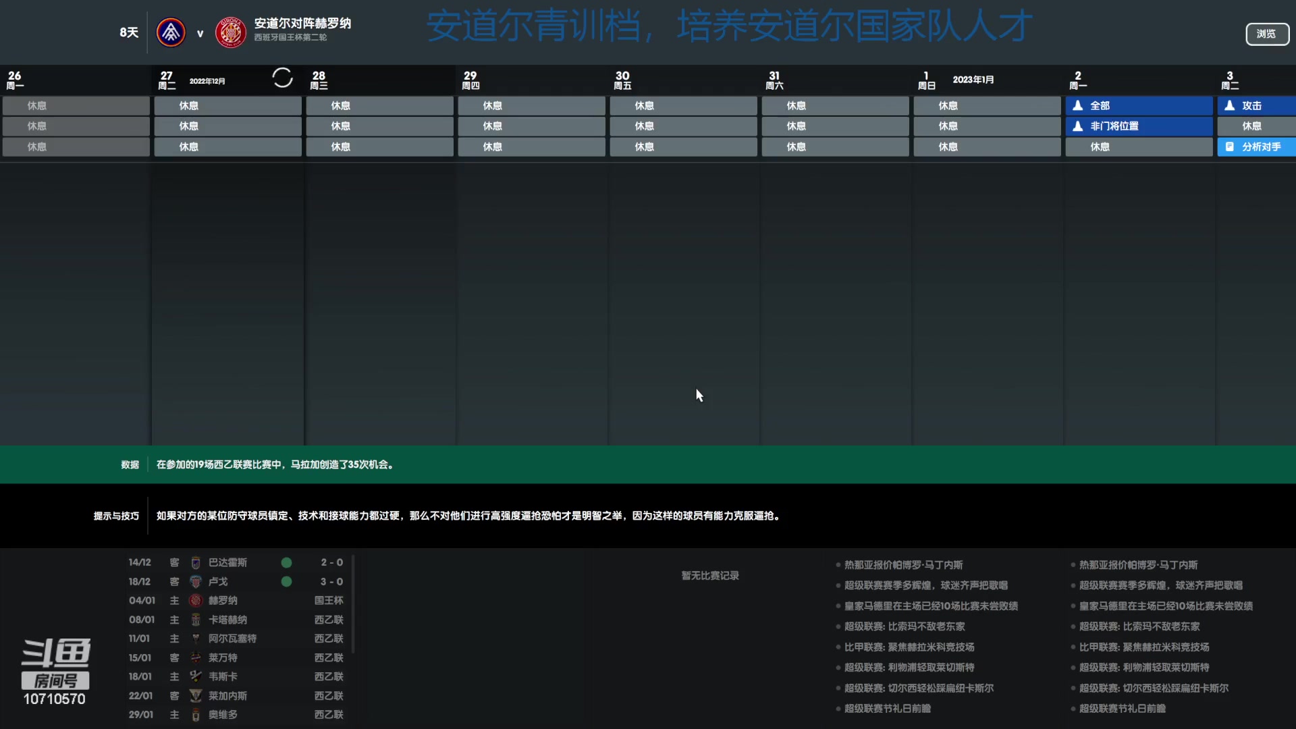The image size is (1296, 729).
Task: Select the 31 周六 day header
Action: click(x=774, y=80)
